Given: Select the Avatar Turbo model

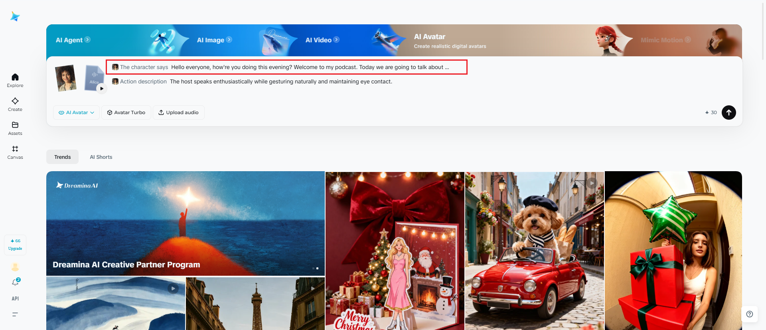Looking at the screenshot, I should (x=126, y=113).
